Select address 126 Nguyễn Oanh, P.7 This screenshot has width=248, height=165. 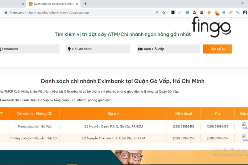113,127
